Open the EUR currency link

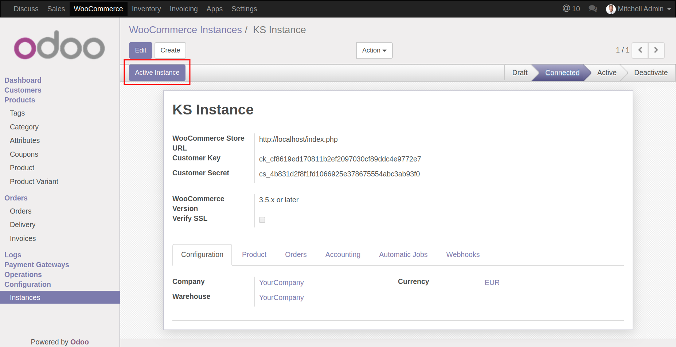tap(492, 282)
